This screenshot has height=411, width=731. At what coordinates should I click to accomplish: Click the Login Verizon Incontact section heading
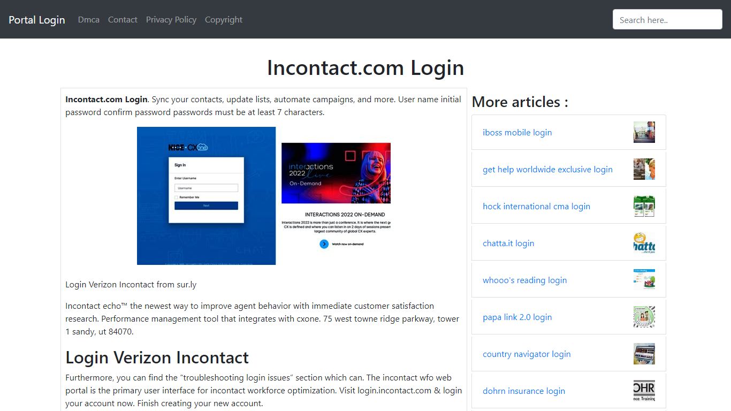point(157,357)
